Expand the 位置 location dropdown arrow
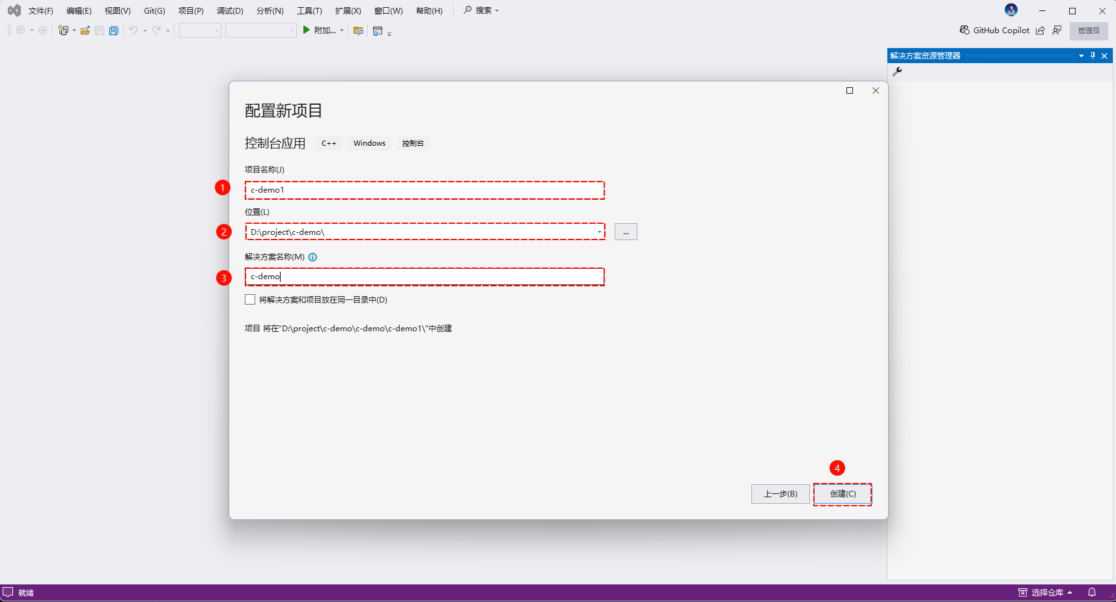 click(599, 232)
